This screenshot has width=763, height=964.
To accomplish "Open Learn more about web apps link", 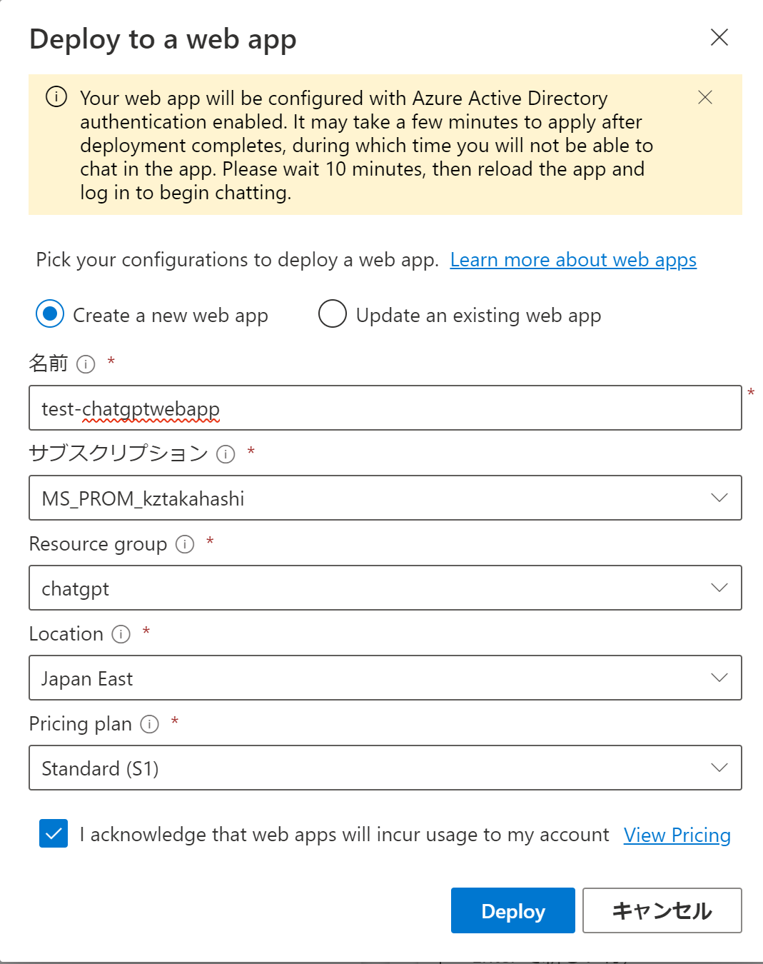I will (573, 260).
